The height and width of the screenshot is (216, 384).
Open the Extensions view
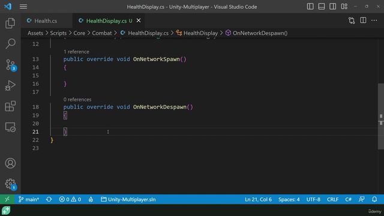pyautogui.click(x=10, y=106)
